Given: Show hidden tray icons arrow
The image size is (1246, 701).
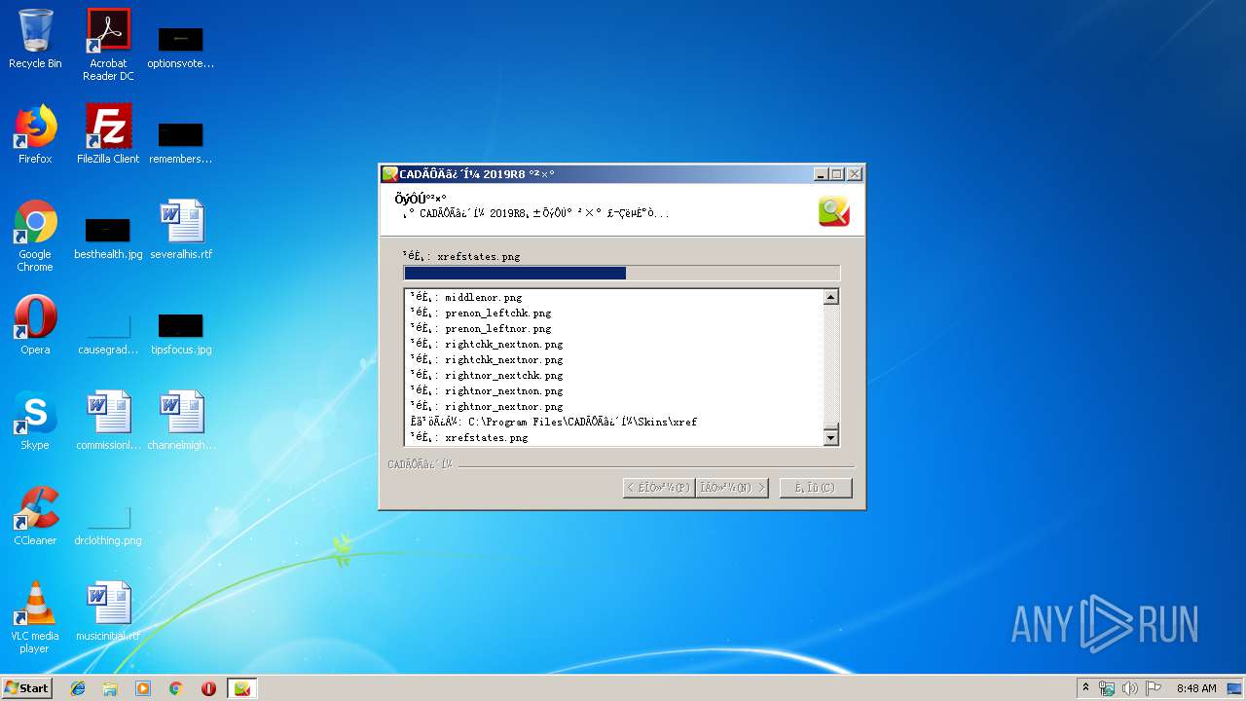Looking at the screenshot, I should 1085,688.
